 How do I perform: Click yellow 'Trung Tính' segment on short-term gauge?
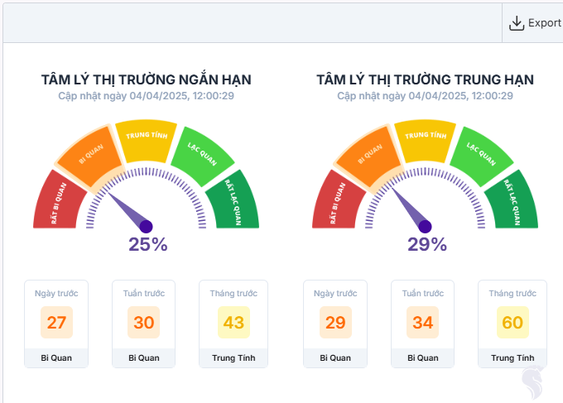click(146, 137)
